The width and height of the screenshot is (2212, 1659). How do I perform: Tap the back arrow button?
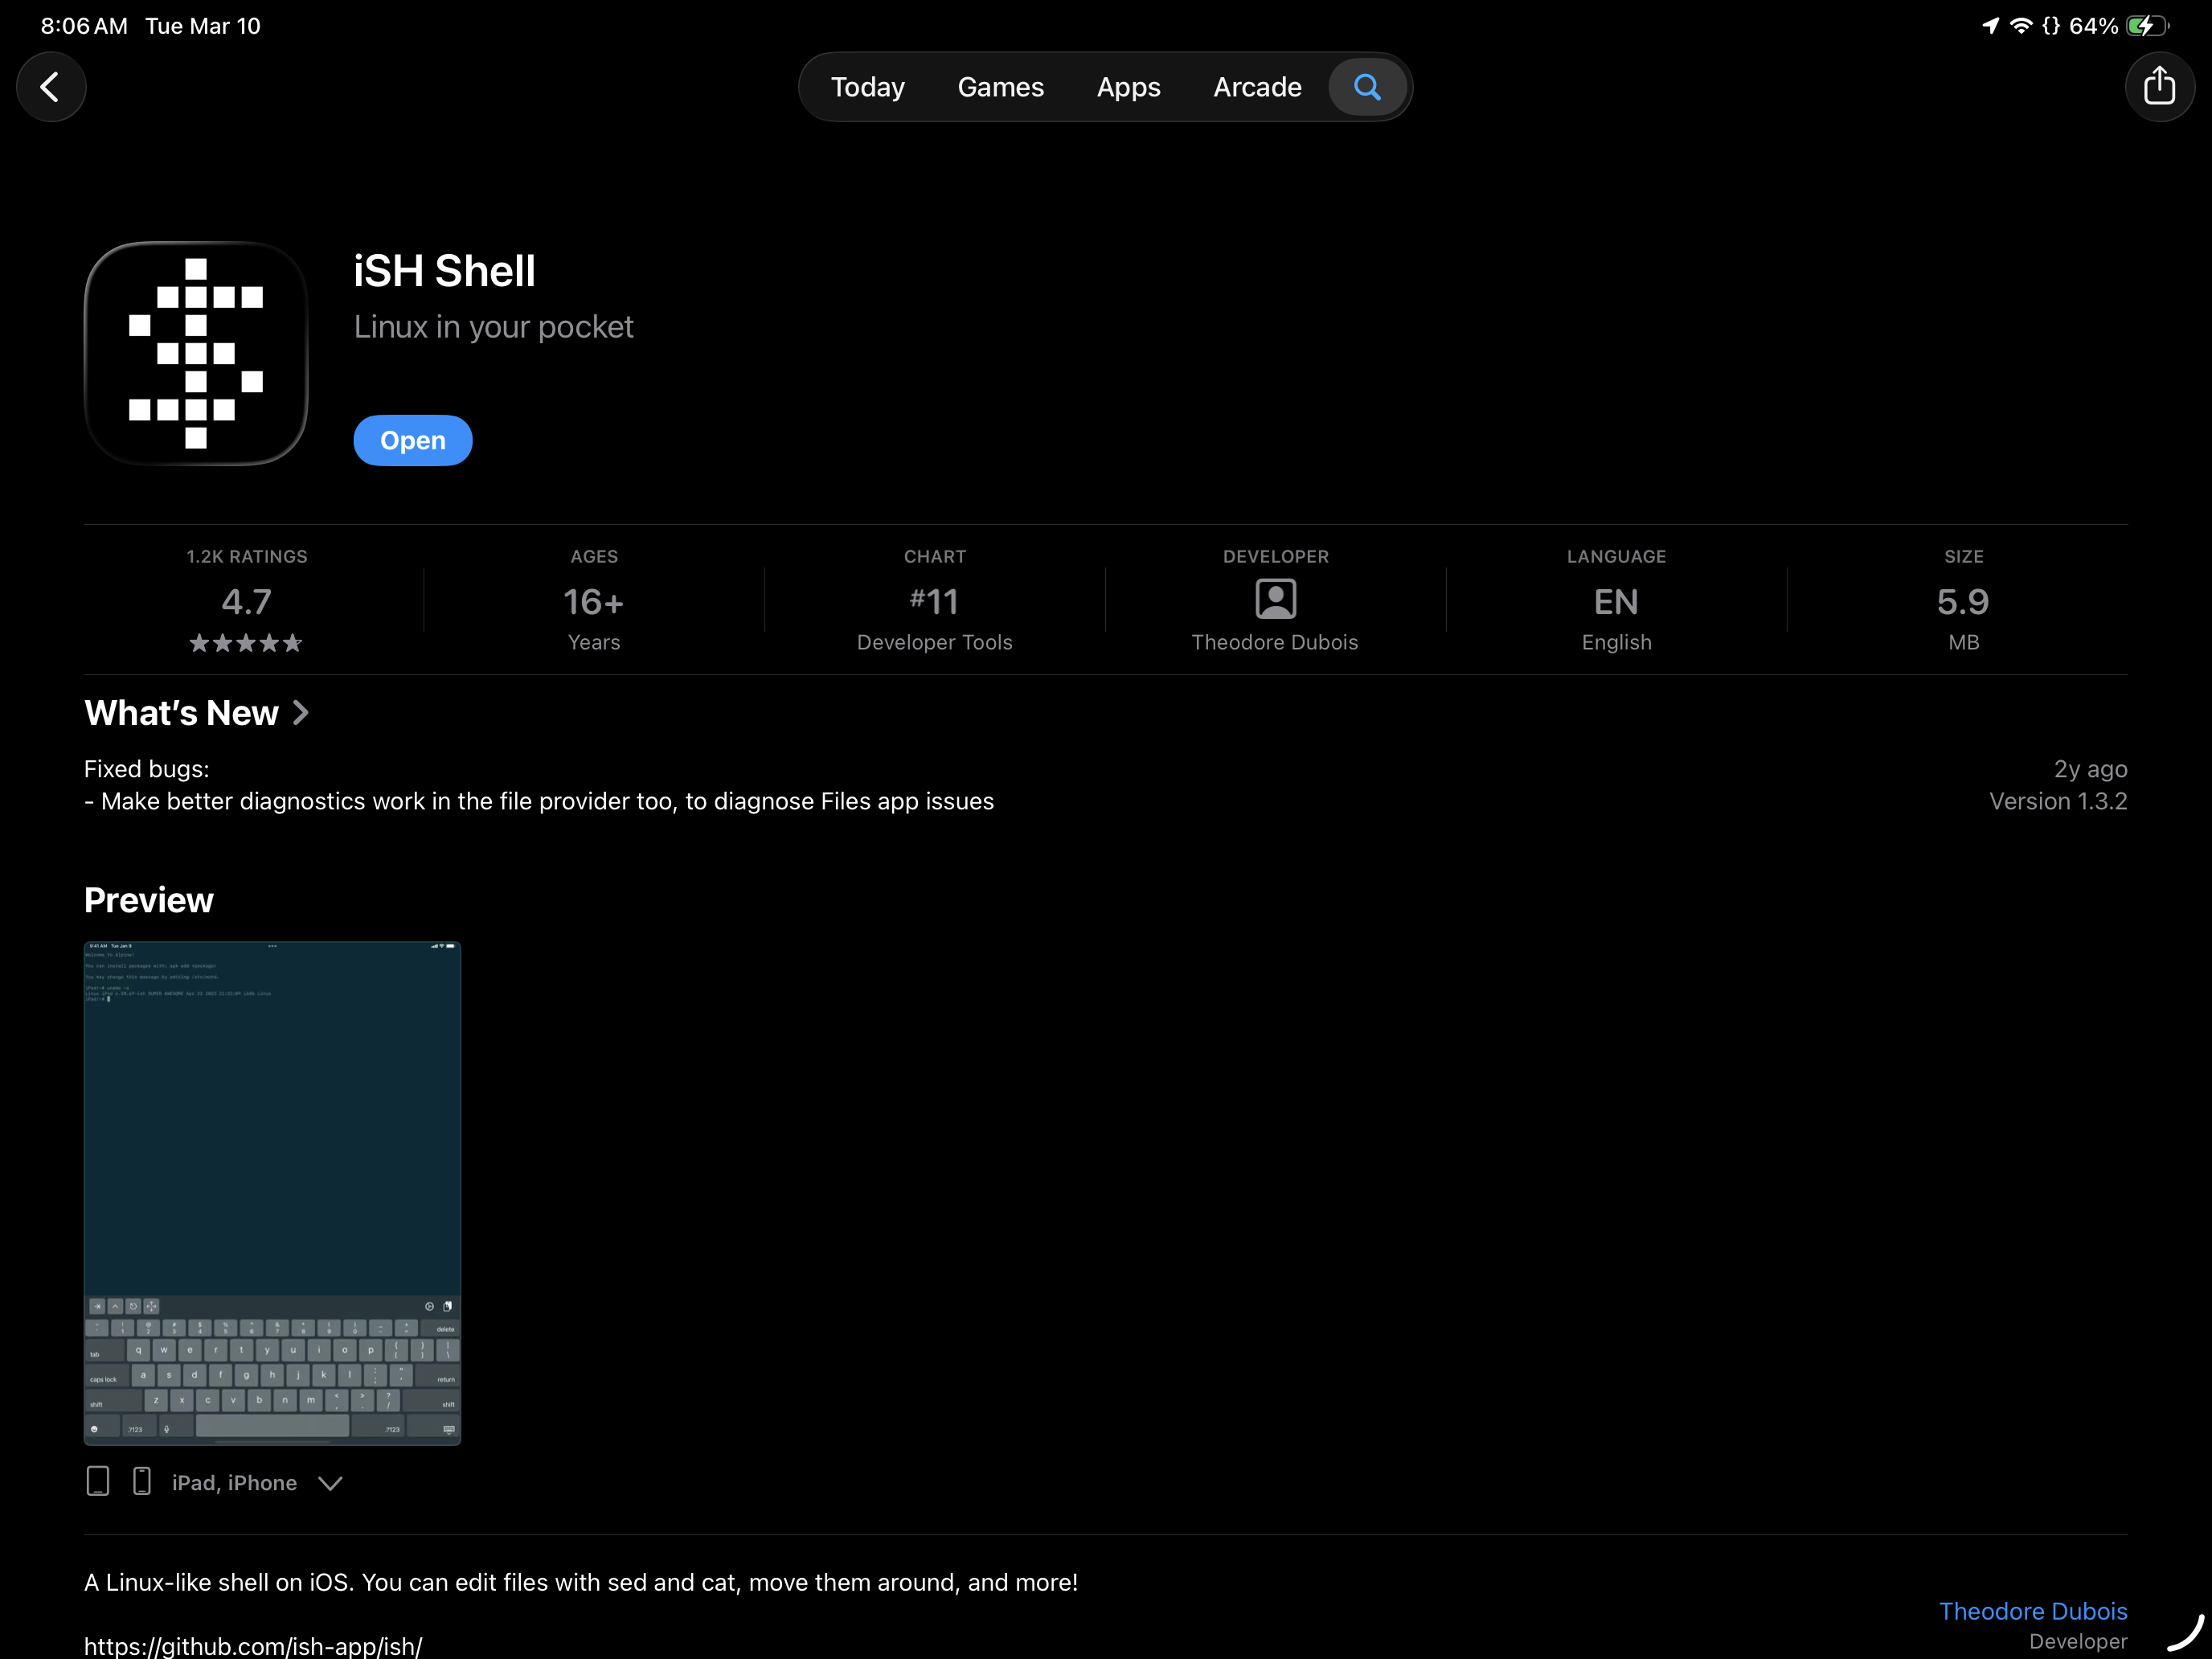point(51,87)
